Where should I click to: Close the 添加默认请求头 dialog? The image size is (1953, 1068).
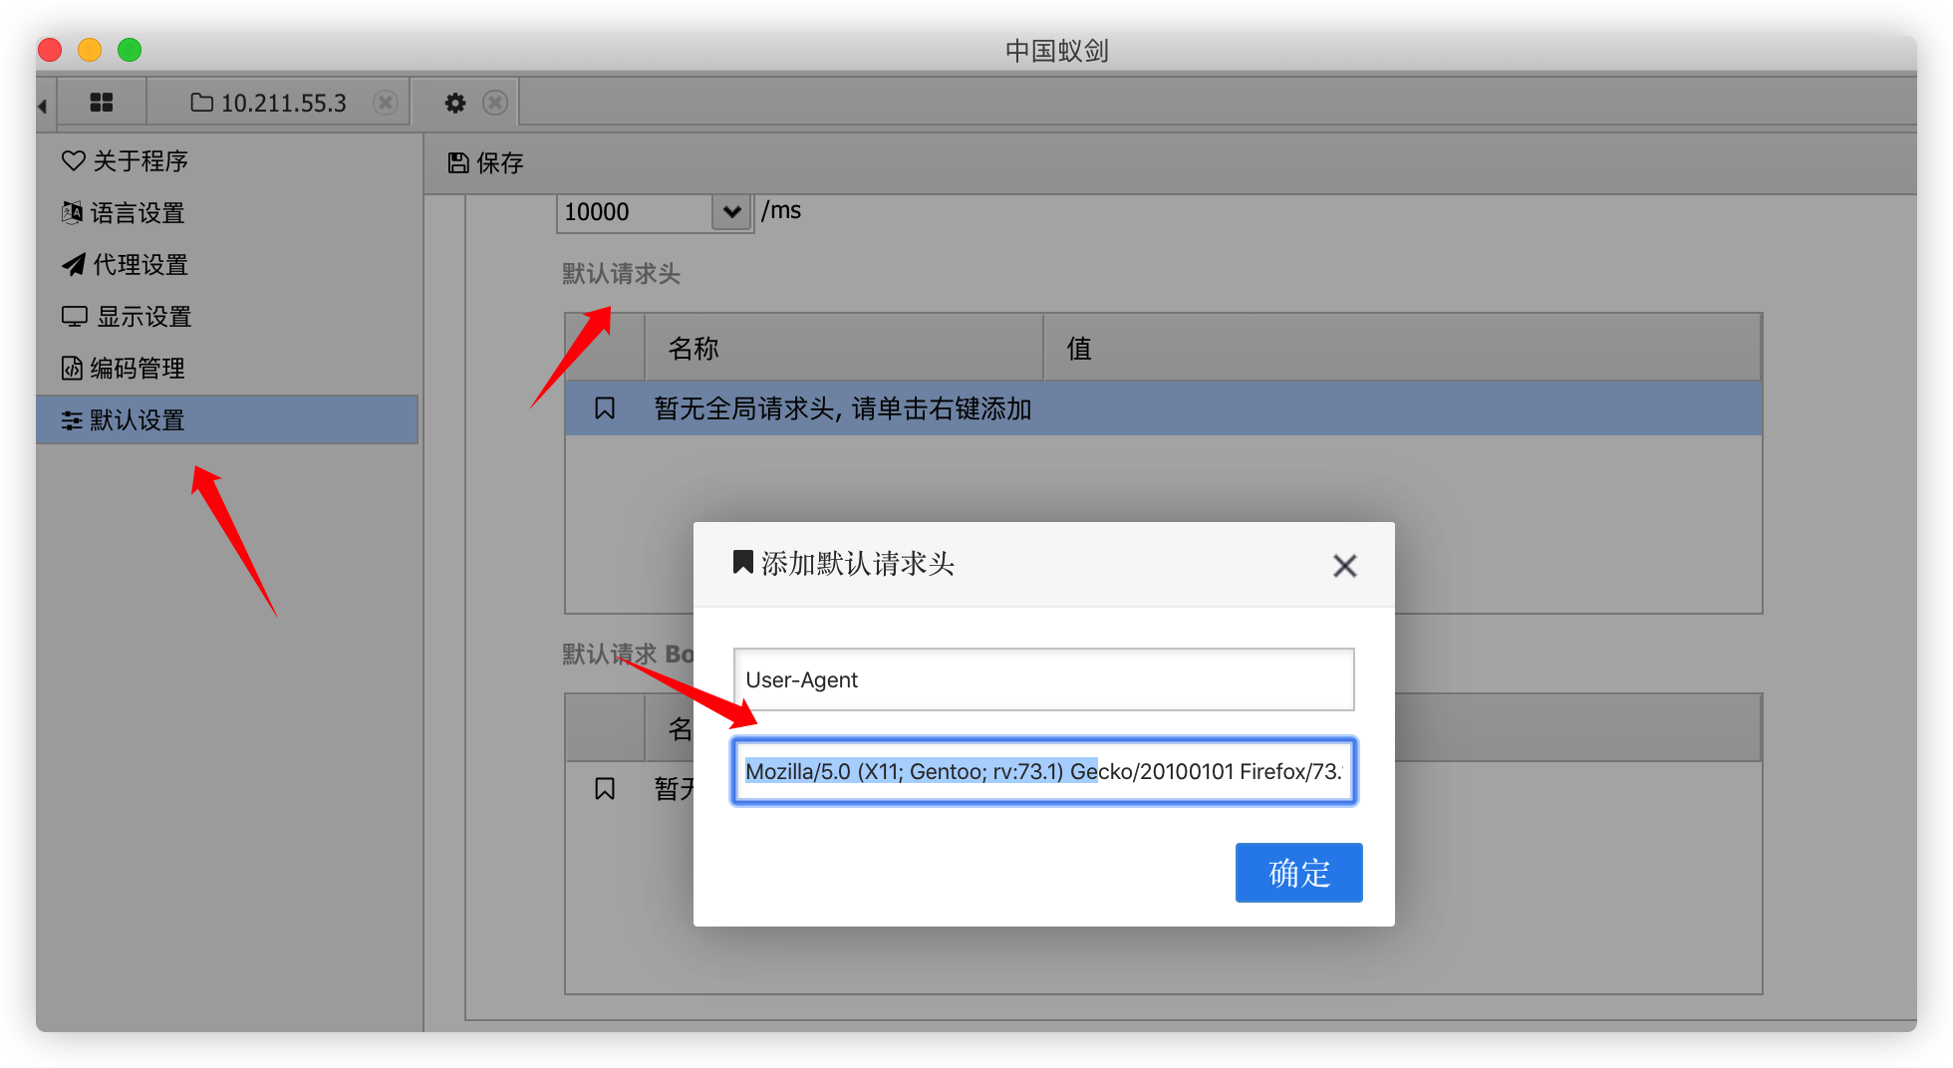[1344, 566]
